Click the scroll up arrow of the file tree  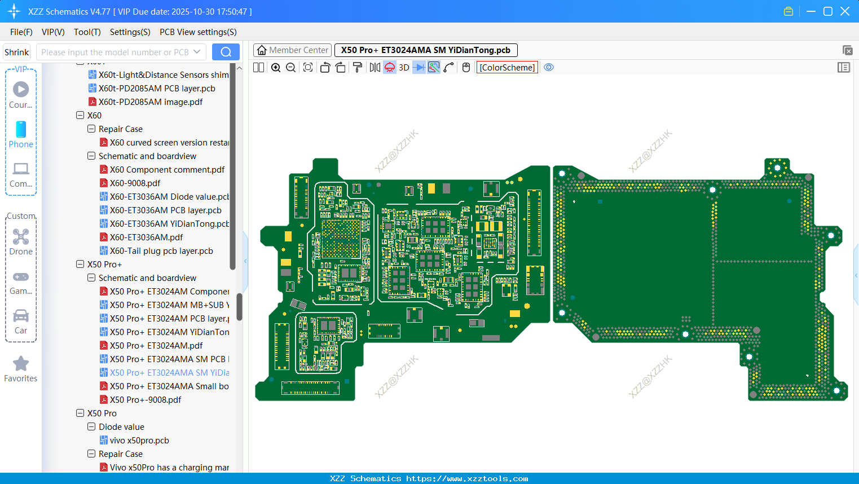point(239,68)
